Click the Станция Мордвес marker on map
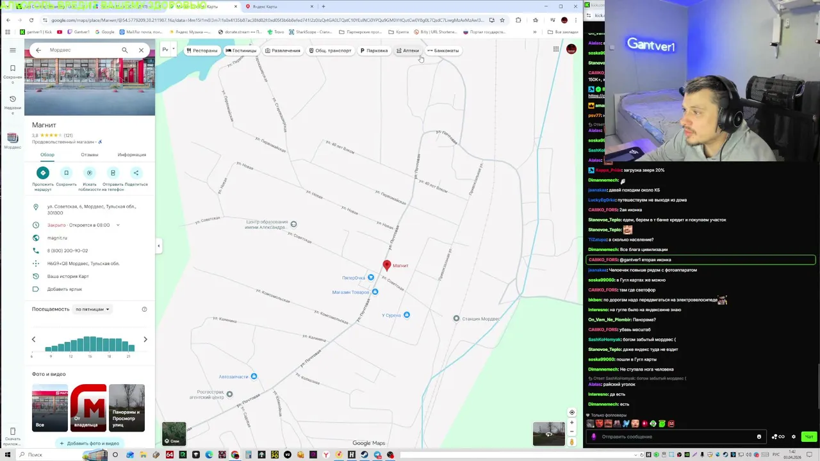The height and width of the screenshot is (461, 820). (x=456, y=318)
